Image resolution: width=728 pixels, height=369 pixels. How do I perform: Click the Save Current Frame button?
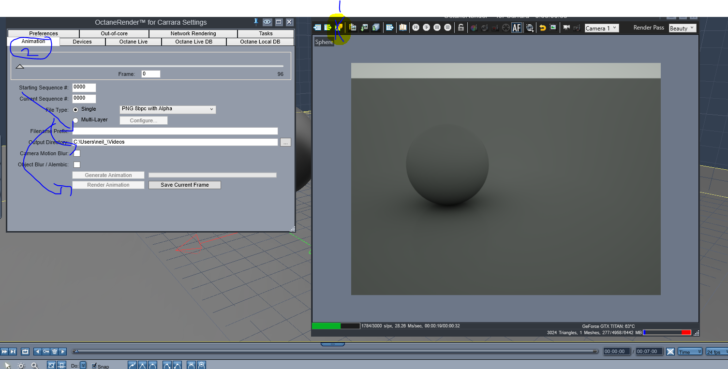click(x=185, y=185)
